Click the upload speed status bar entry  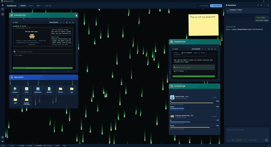pos(29,145)
